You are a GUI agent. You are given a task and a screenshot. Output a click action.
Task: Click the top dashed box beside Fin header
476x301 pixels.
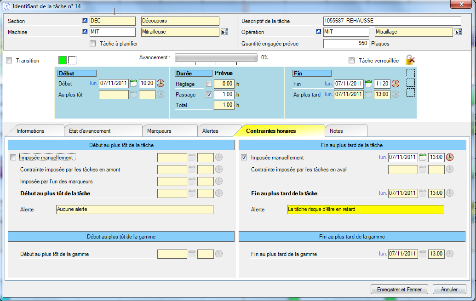pos(410,73)
